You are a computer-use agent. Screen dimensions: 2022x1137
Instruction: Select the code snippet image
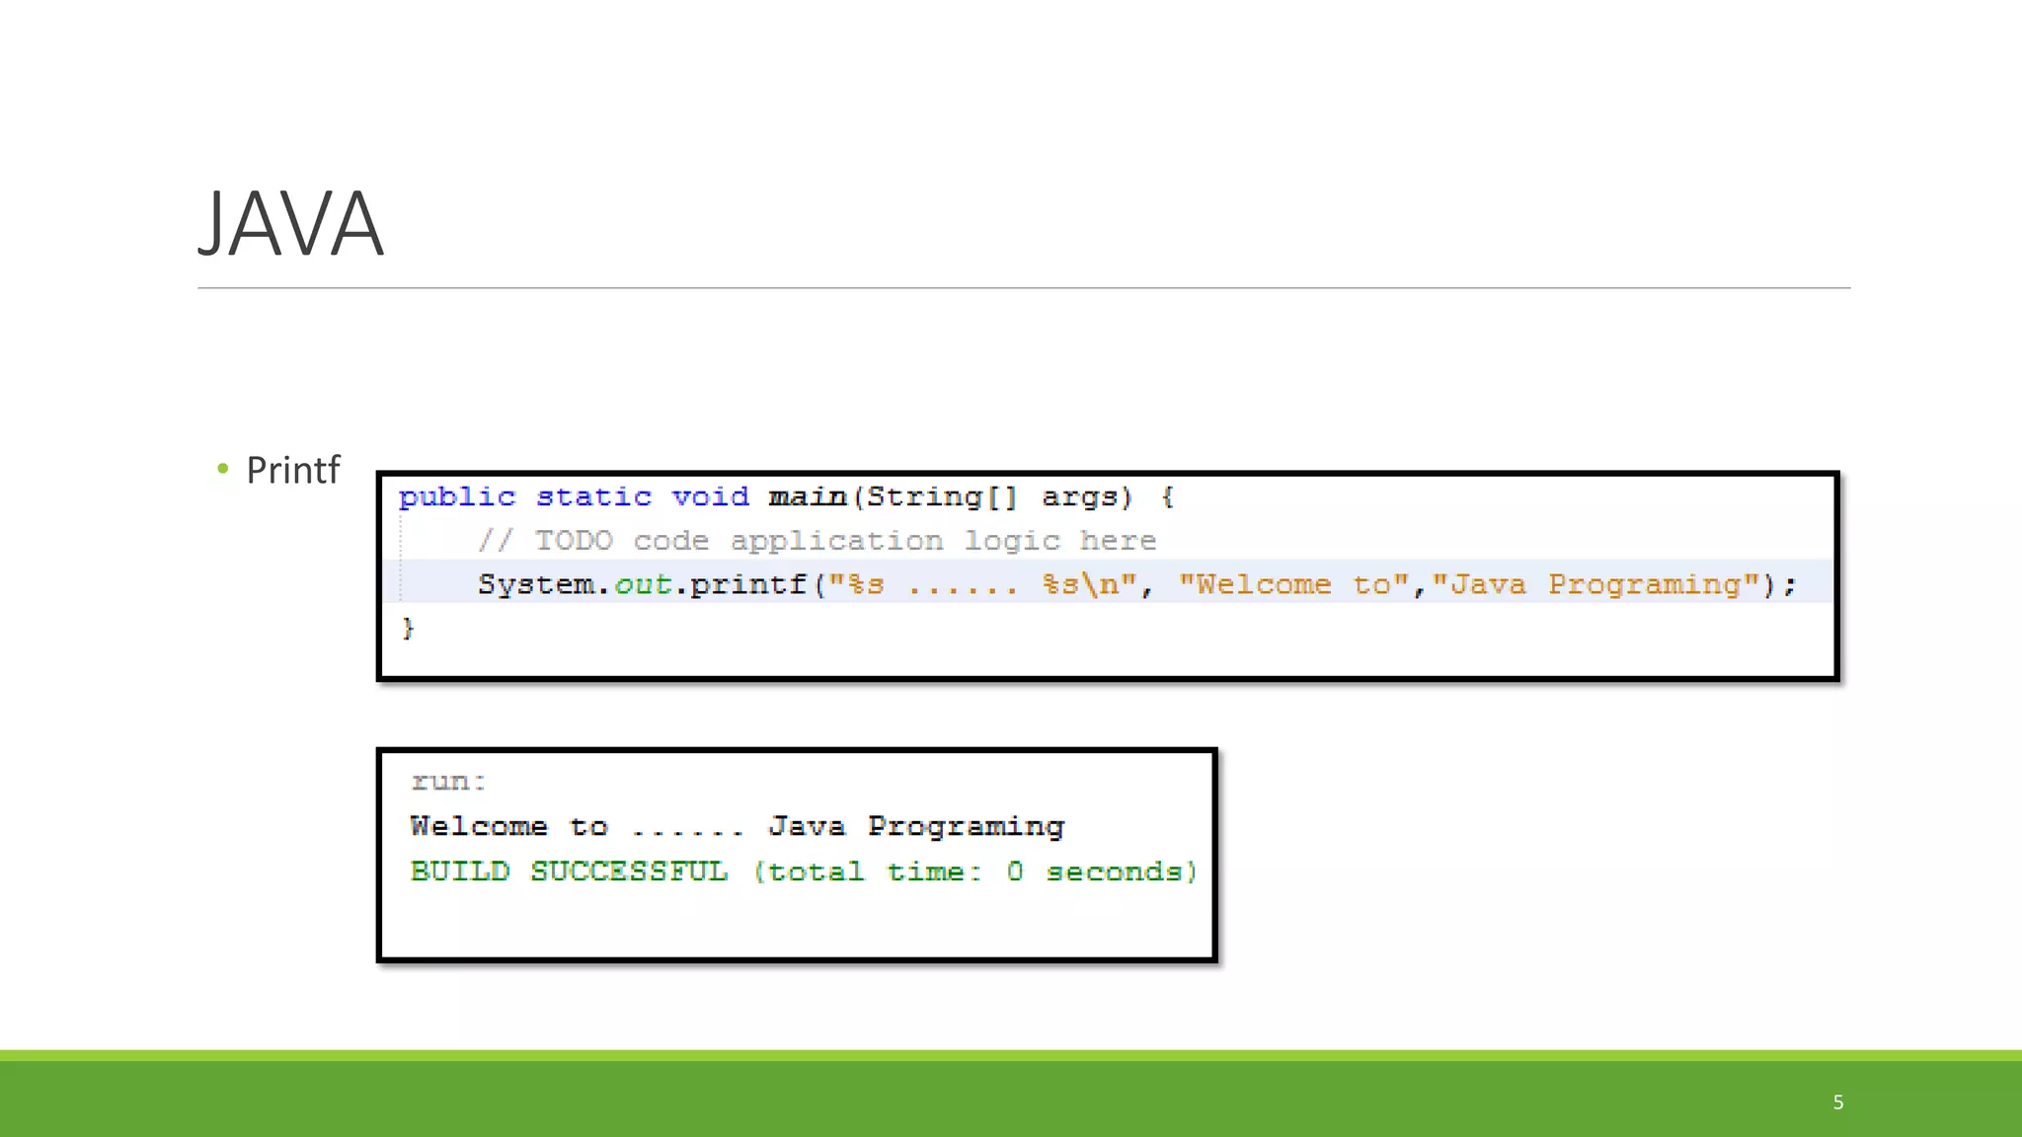click(x=1108, y=576)
